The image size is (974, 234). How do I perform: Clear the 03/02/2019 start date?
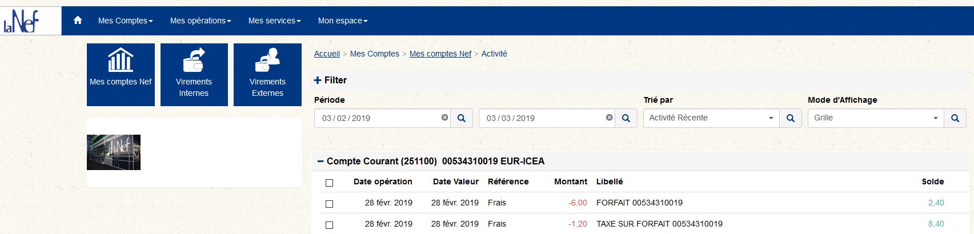coord(444,118)
